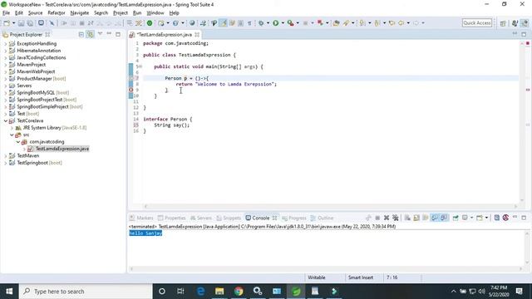The image size is (532, 299).
Task: Click the Run Last Tool coverage icon
Action: 290,23
